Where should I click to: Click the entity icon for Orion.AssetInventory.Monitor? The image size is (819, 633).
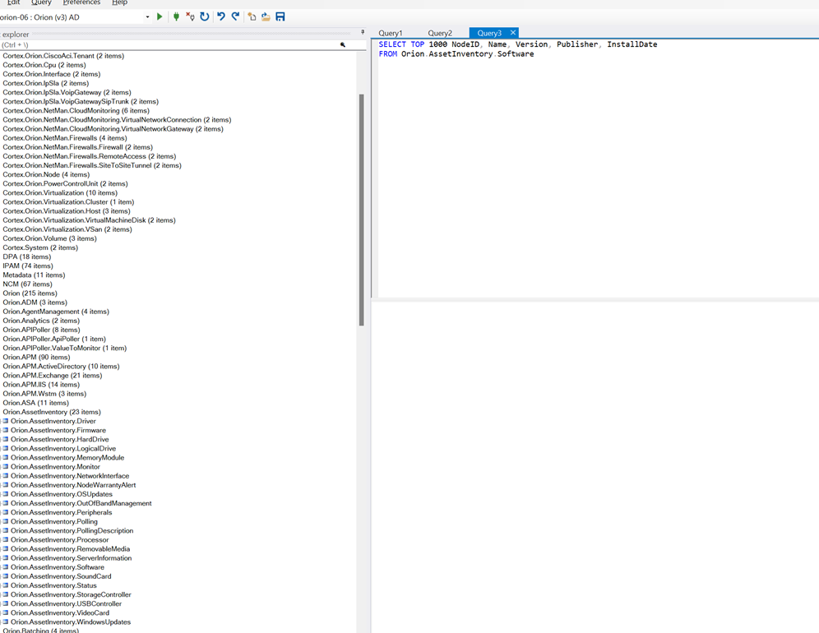click(5, 467)
